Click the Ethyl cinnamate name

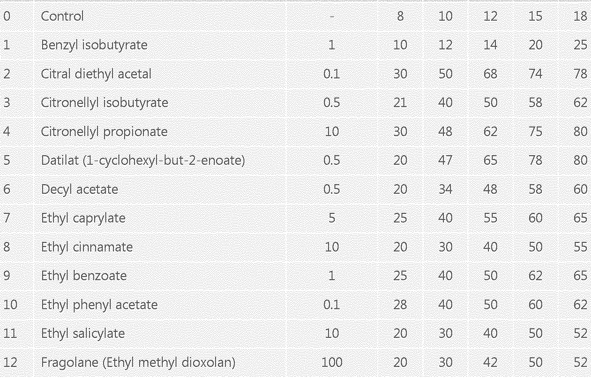[x=87, y=247]
